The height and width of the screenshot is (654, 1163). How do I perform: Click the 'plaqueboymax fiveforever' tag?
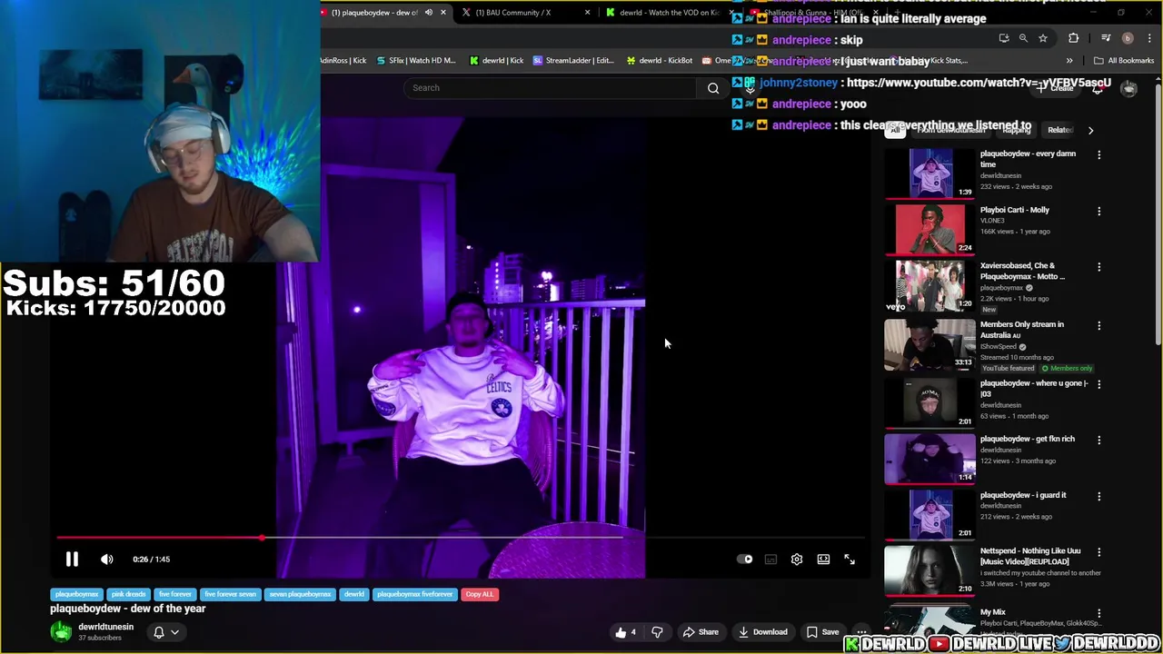(x=414, y=594)
